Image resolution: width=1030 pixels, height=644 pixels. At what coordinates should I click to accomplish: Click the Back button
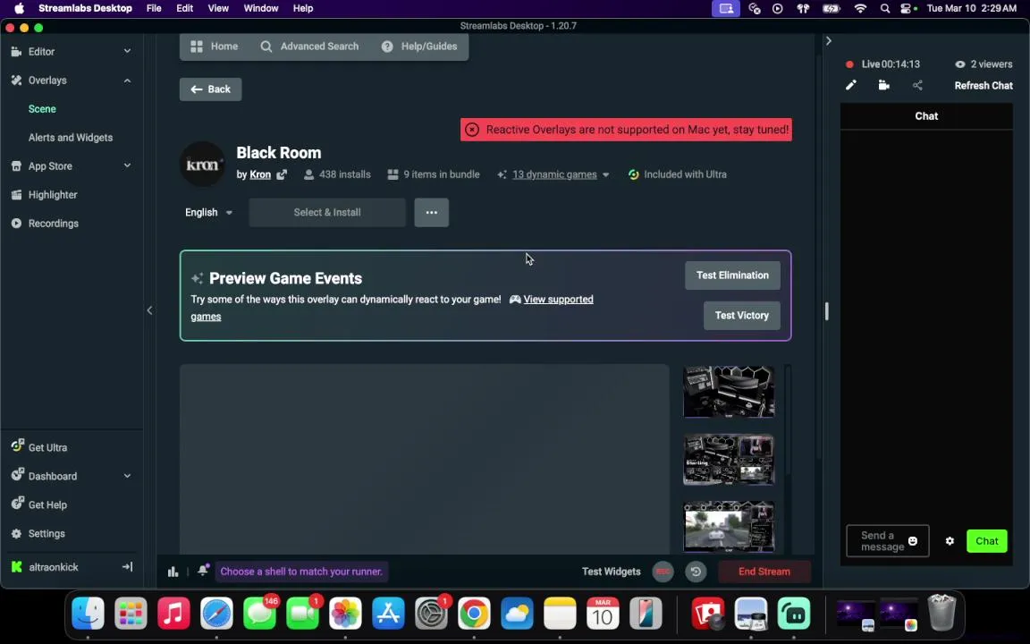tap(210, 89)
